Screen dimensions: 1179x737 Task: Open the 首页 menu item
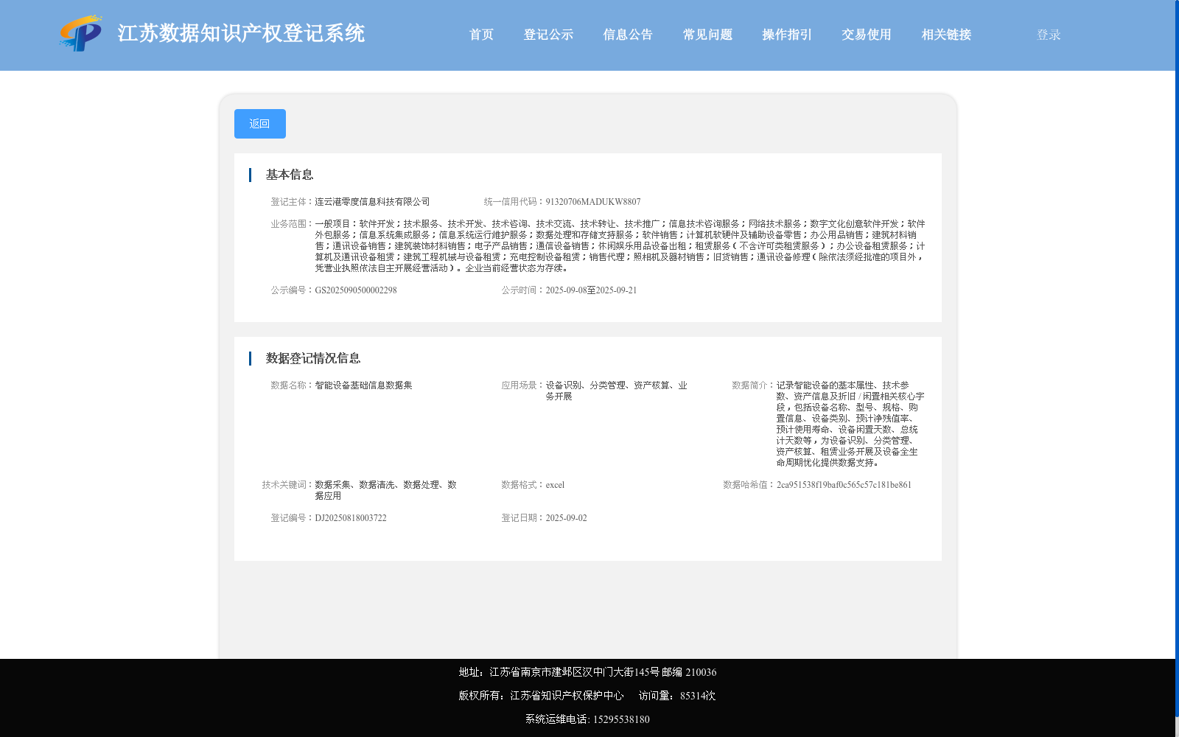tap(481, 35)
